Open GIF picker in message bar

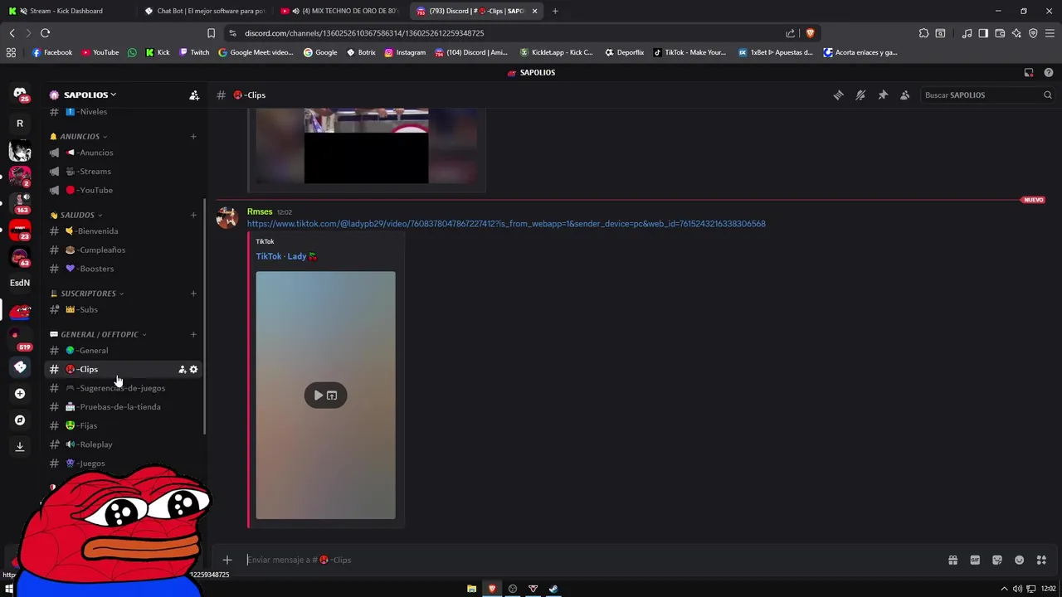[x=975, y=561]
